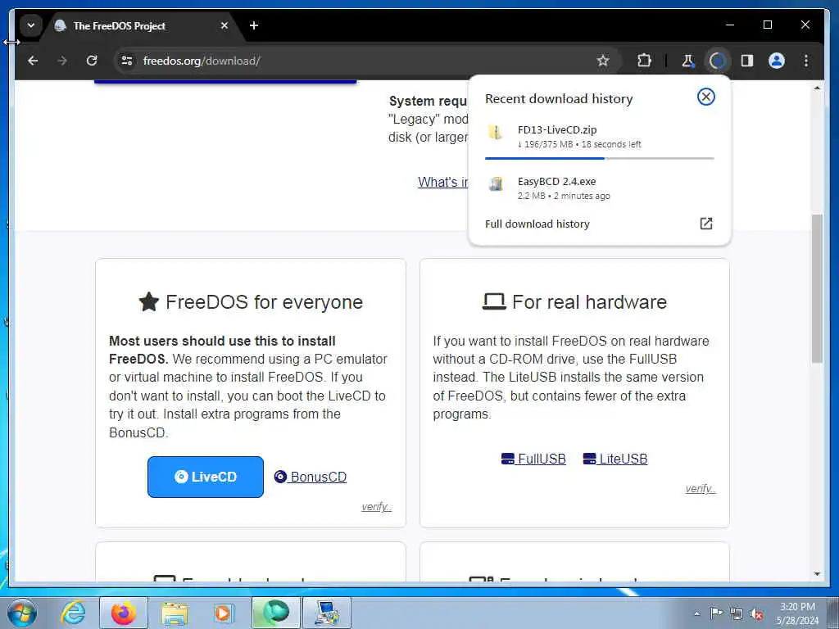Open the tab search dropdown

[31, 25]
